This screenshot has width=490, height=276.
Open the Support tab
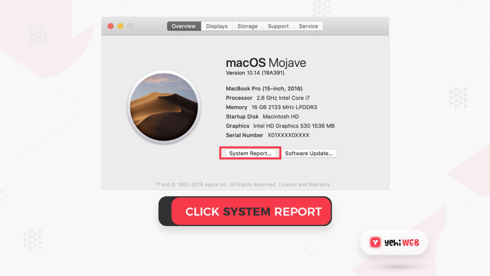click(x=278, y=26)
